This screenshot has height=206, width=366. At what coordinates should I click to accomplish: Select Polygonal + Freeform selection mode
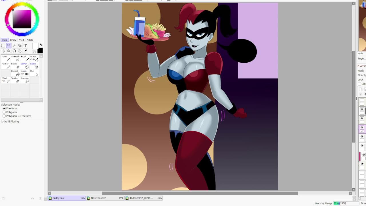click(17, 116)
